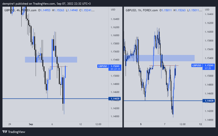
Task: Click the 1.15400 axis label on 1h chart
Action: tap(209, 58)
